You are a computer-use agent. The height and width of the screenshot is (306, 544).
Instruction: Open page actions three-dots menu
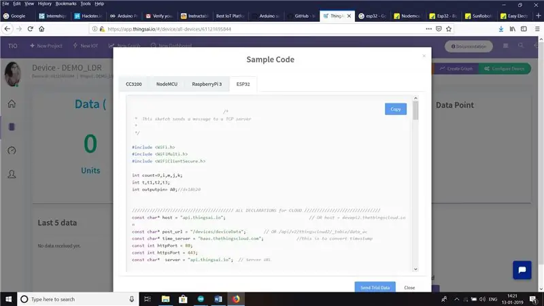(x=429, y=29)
